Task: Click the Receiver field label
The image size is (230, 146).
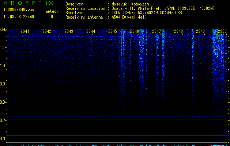Action: pos(74,13)
